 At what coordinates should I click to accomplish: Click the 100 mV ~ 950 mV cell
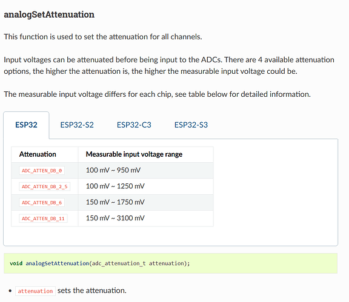[145, 170]
